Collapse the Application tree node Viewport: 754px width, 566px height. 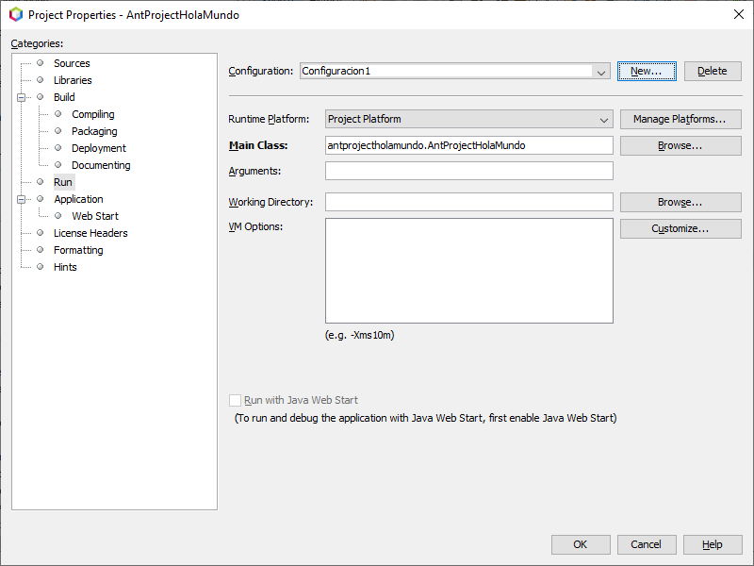pos(21,199)
